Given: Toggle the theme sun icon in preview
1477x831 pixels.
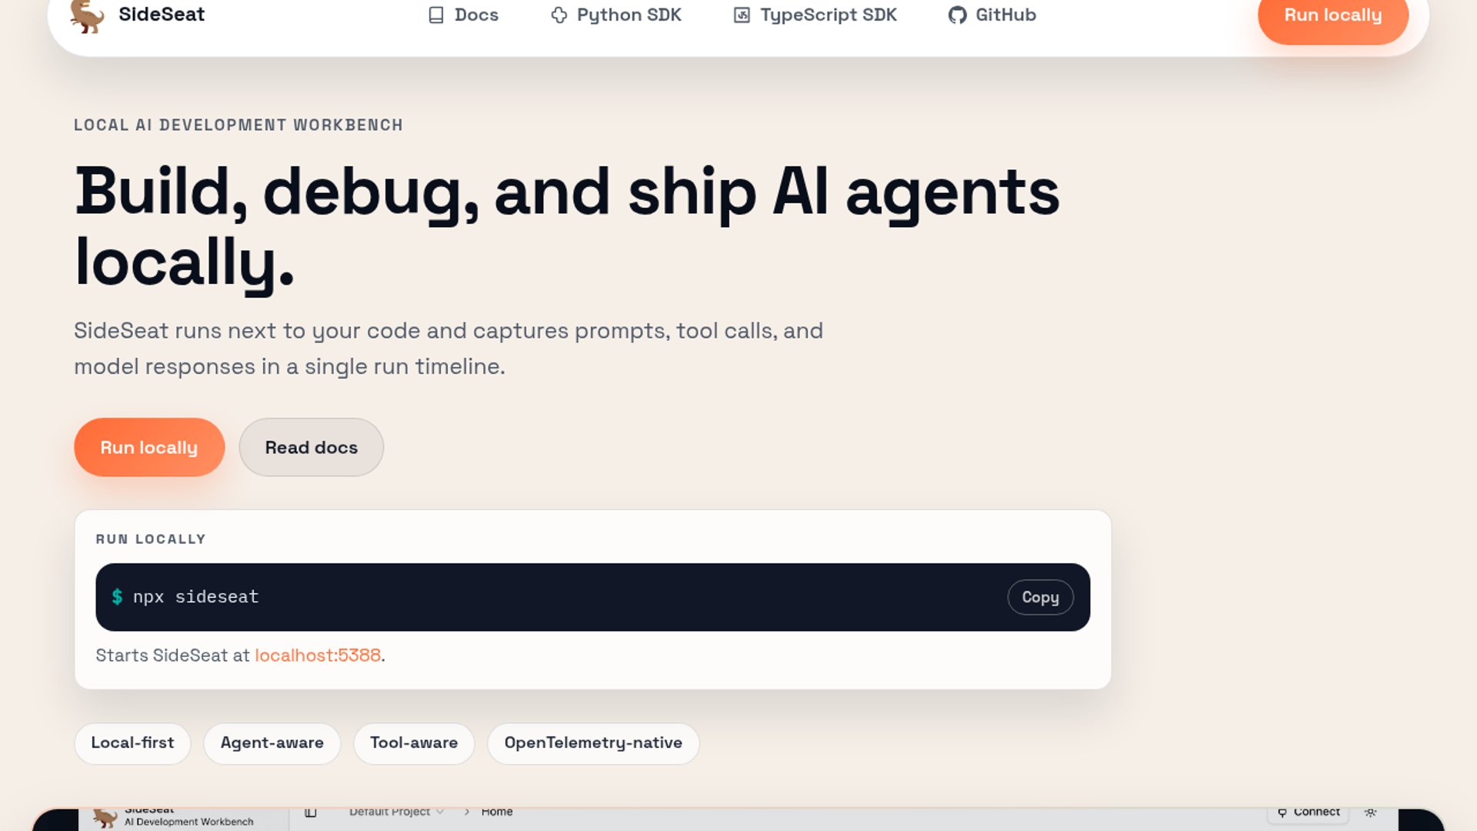Looking at the screenshot, I should click(x=1370, y=813).
